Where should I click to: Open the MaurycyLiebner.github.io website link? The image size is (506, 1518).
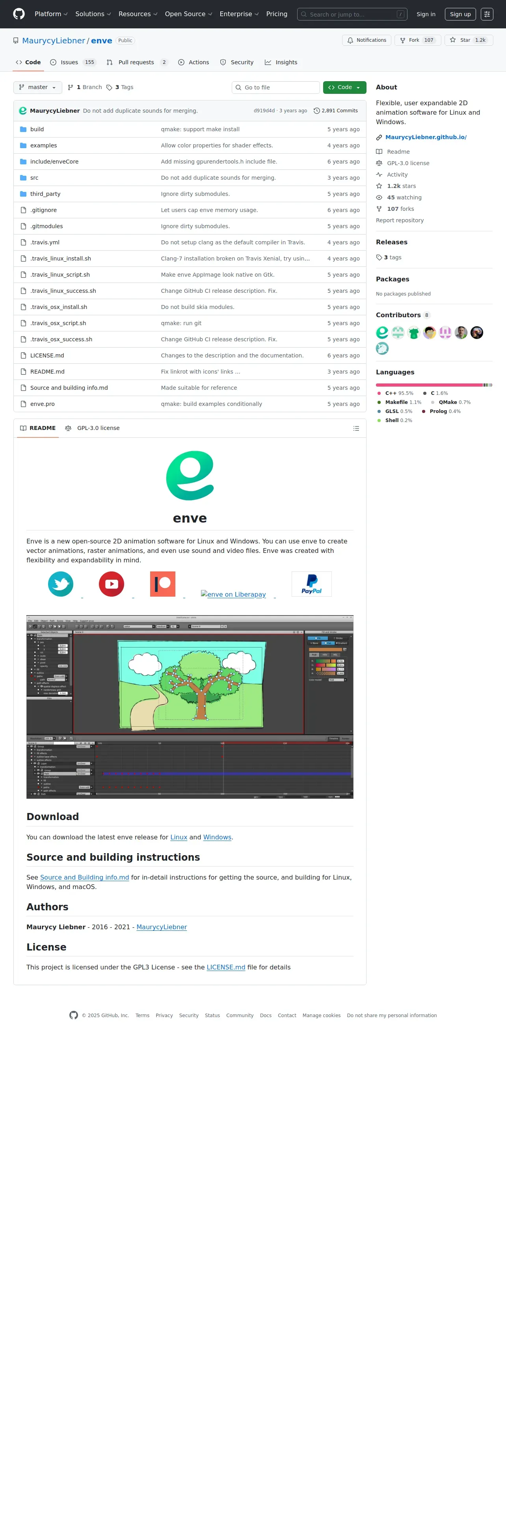point(426,137)
